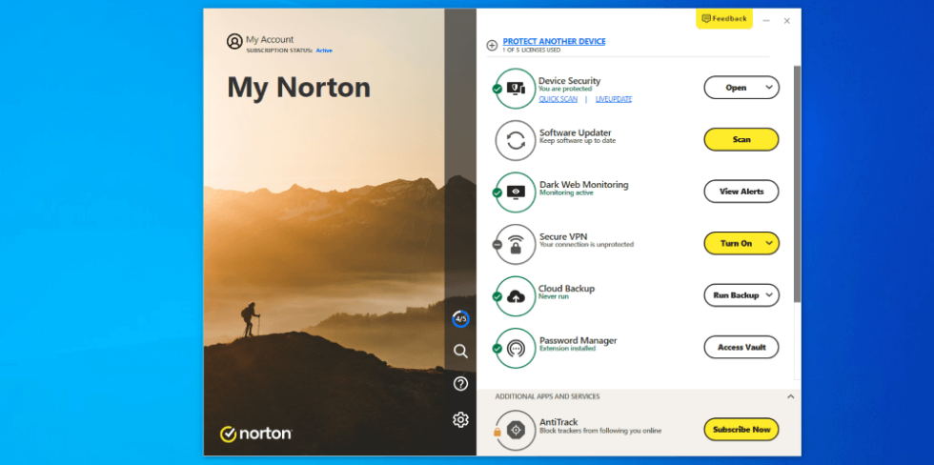The width and height of the screenshot is (934, 465).
Task: Click the Device Security shield icon
Action: coord(516,88)
